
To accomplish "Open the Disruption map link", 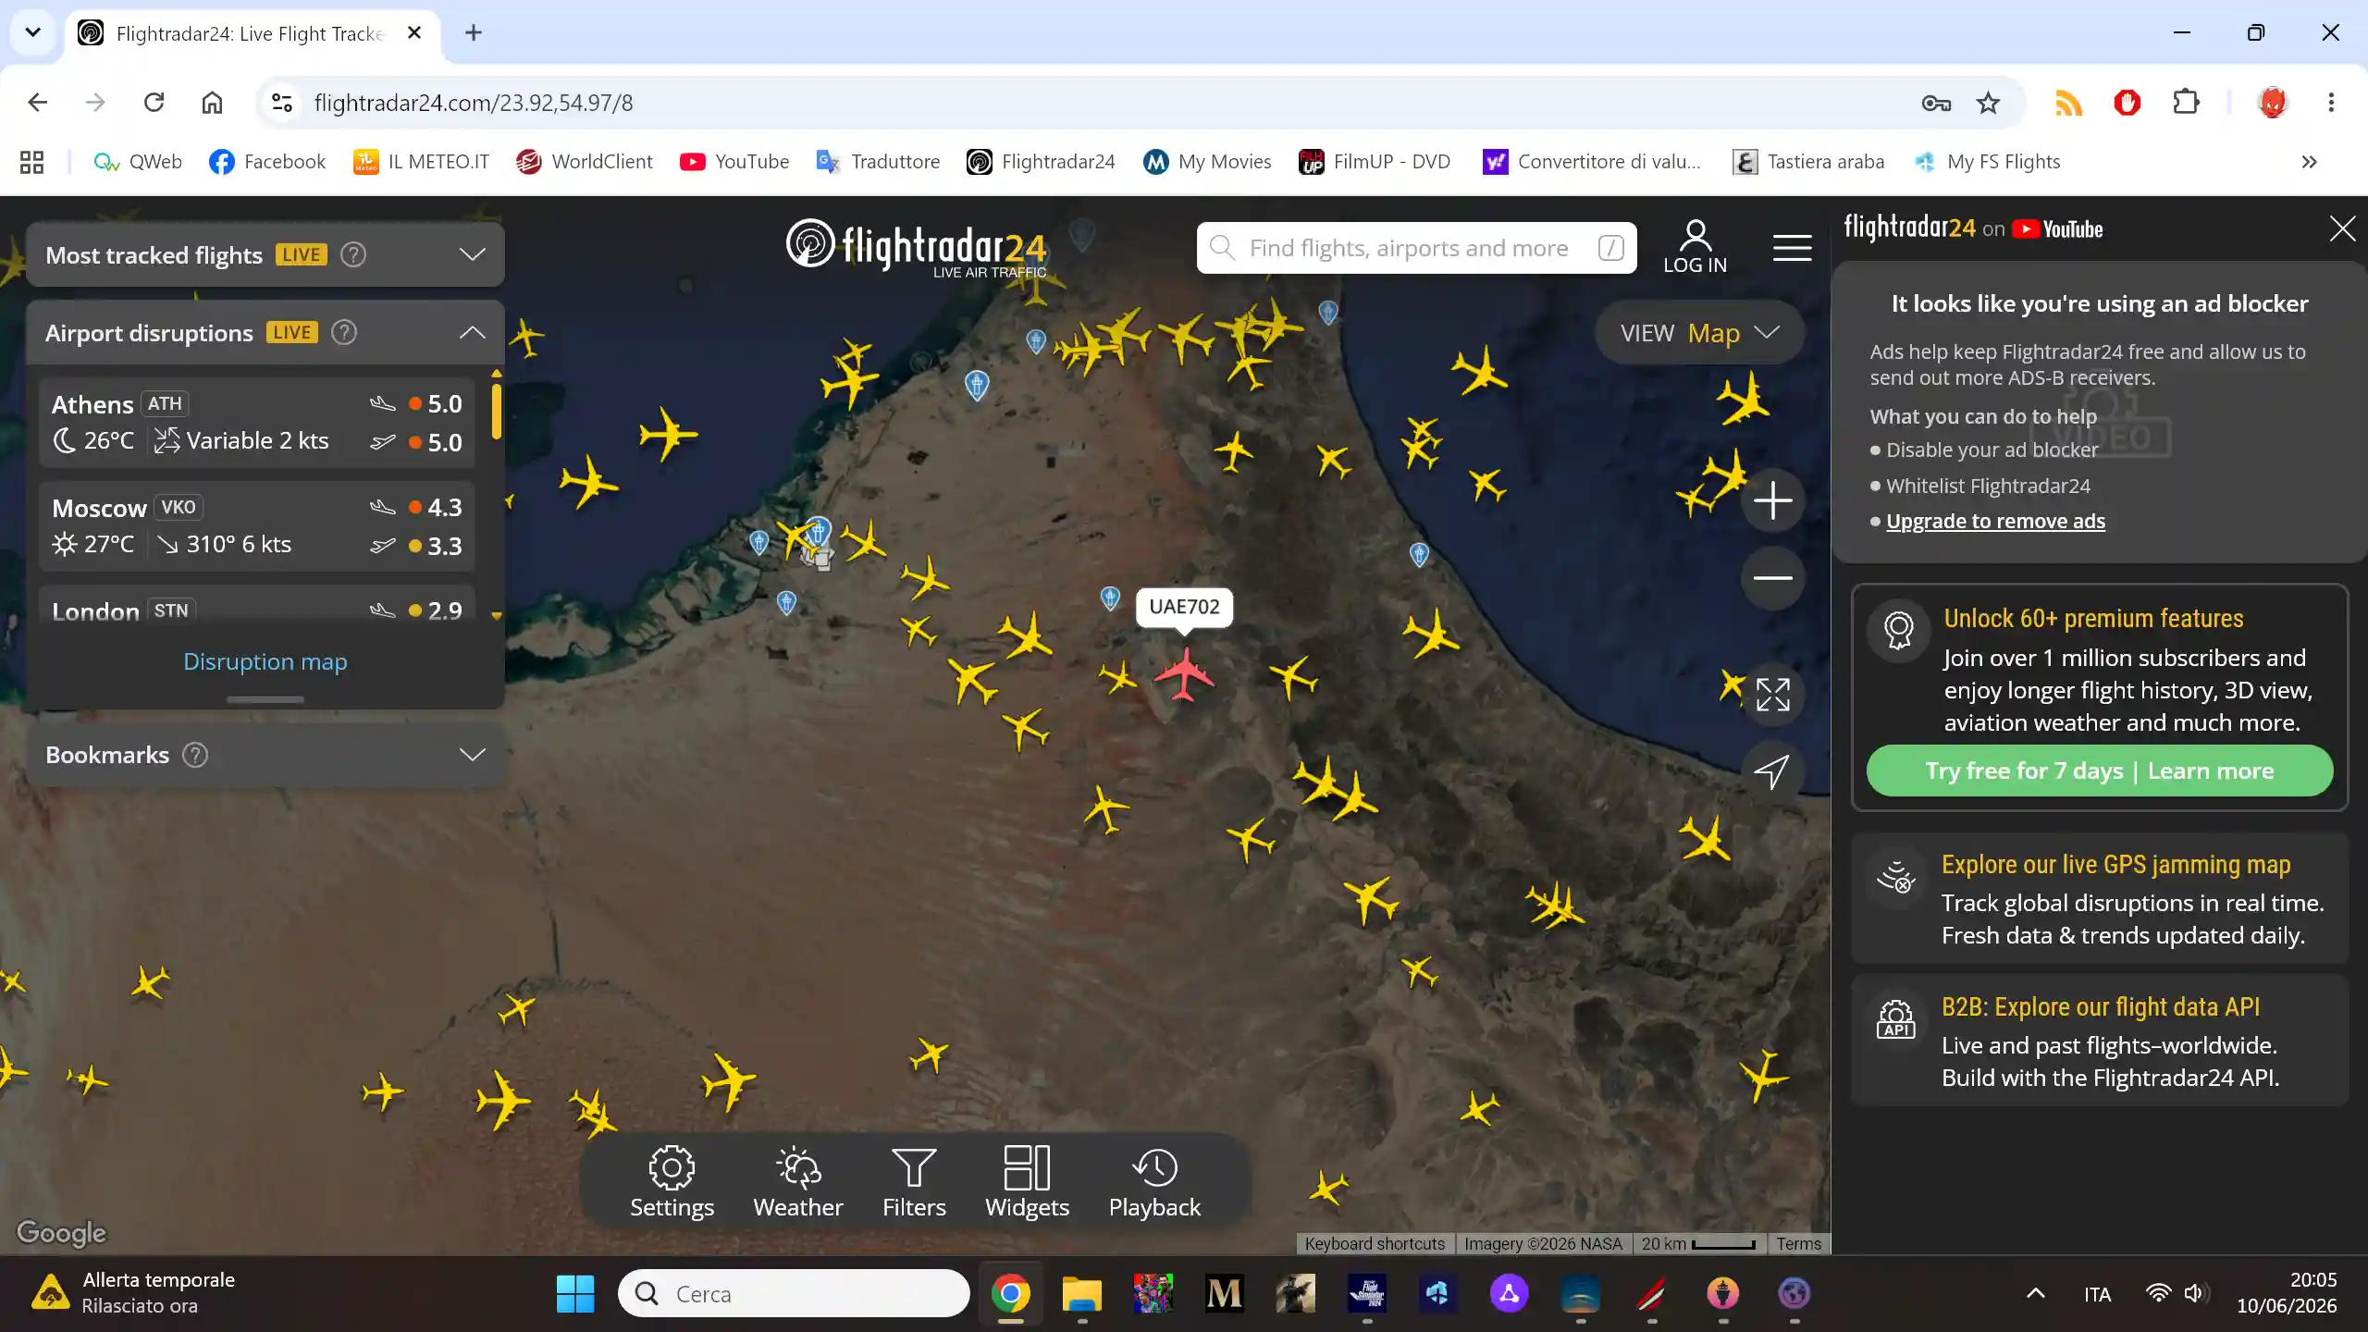I will pos(265,661).
